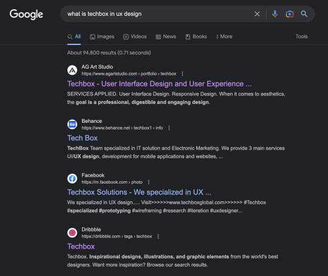Submit search with magnifier icon
Viewport: 328px width, 276px height.
pyautogui.click(x=304, y=14)
